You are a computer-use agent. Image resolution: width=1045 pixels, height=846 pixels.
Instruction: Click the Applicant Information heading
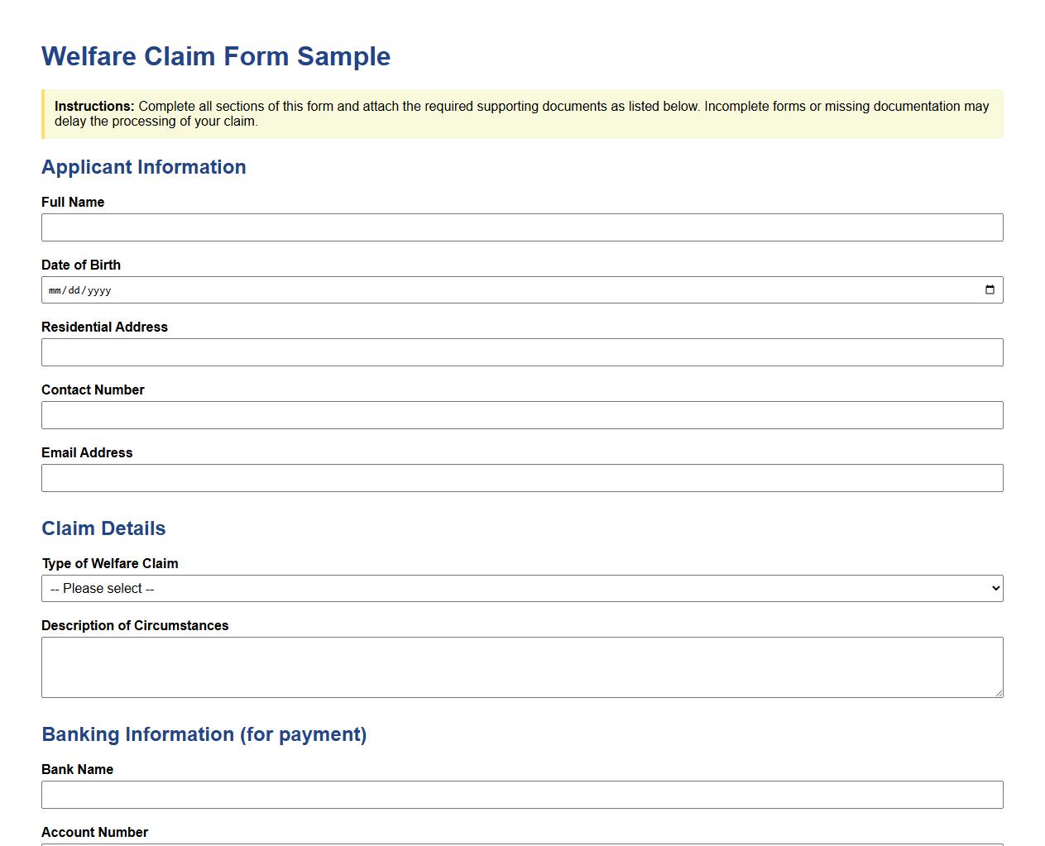[x=143, y=167]
